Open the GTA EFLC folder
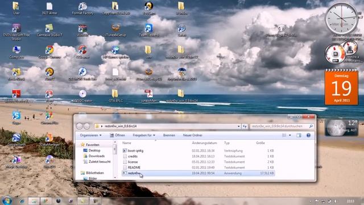Screen dimensions: 364x205 (x=115, y=96)
